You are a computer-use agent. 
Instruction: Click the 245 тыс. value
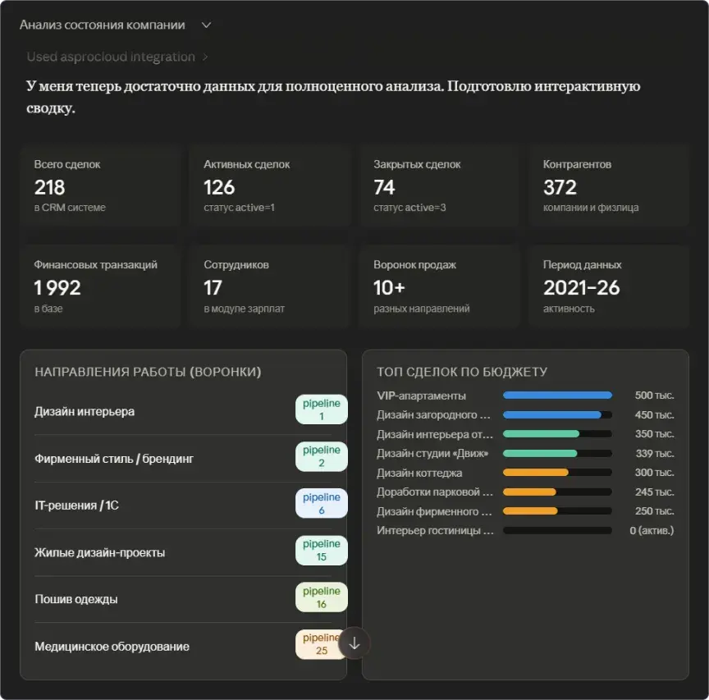coord(654,492)
